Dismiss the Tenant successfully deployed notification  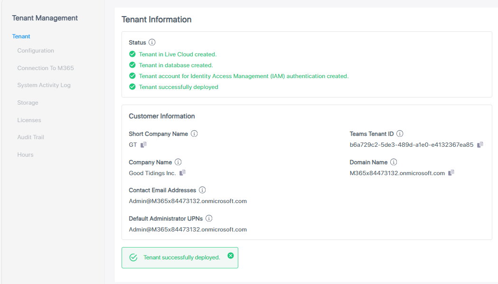231,256
